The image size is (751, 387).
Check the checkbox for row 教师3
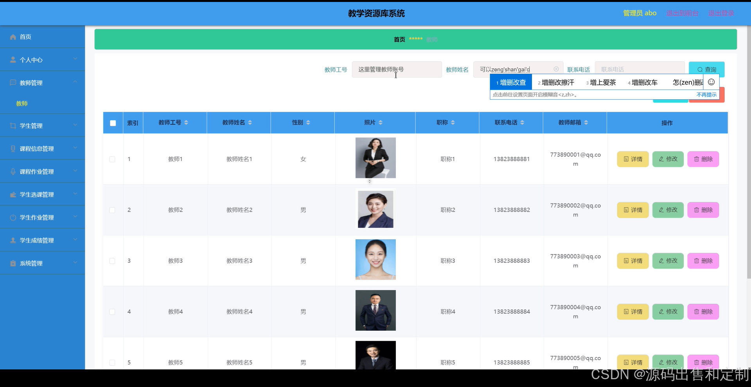[112, 261]
